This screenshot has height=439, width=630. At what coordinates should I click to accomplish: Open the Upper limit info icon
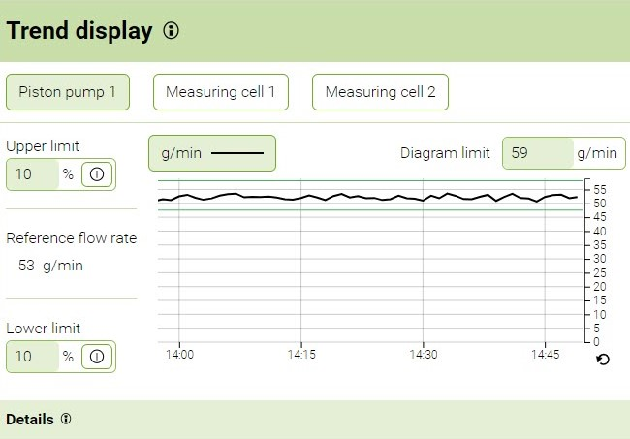96,174
